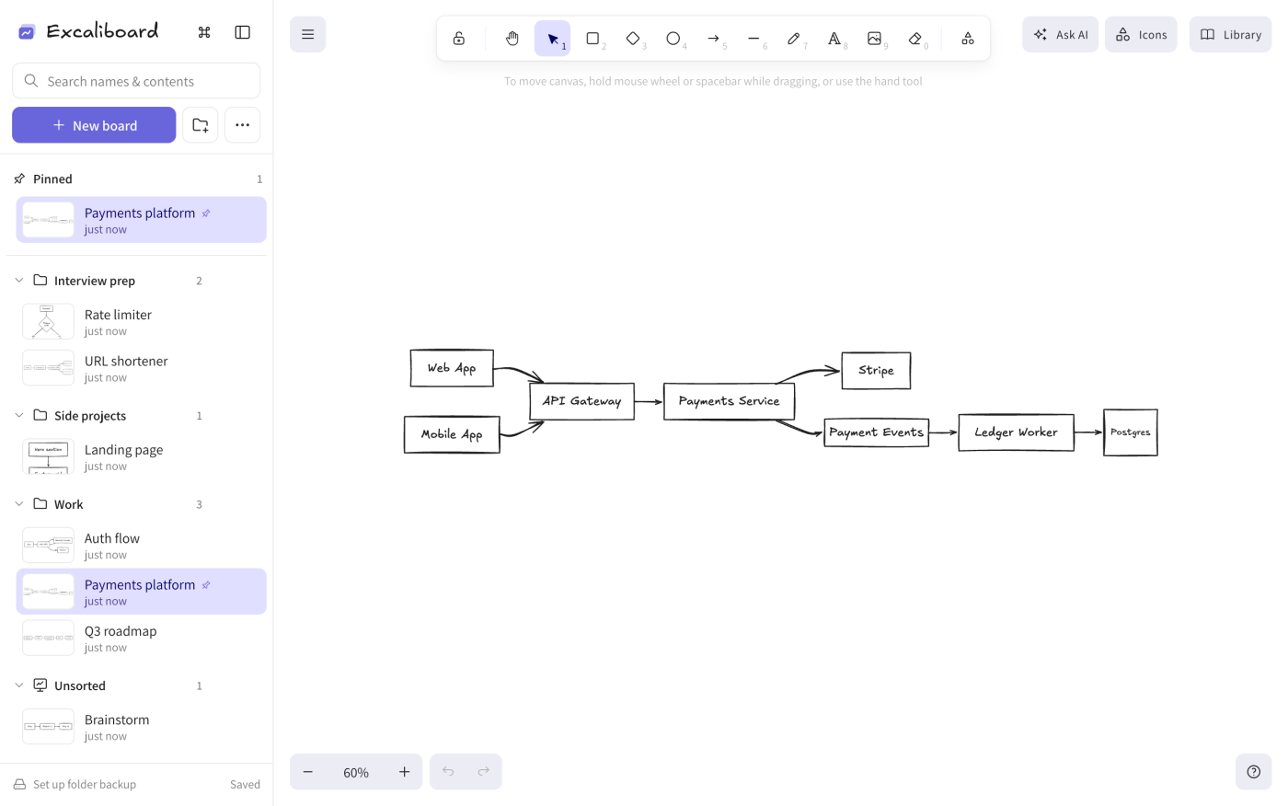
Task: Toggle the canvas lock tool
Action: [459, 39]
